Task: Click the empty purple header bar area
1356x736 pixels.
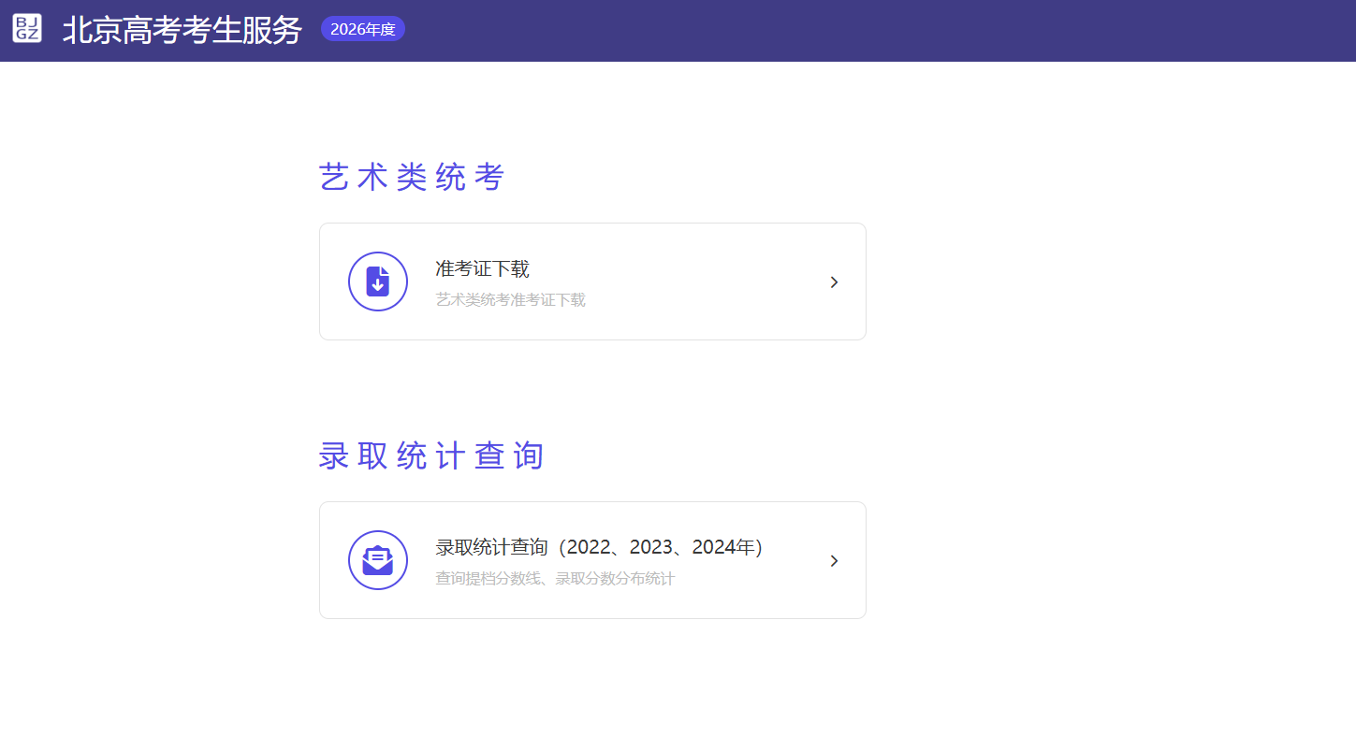Action: pos(842,30)
